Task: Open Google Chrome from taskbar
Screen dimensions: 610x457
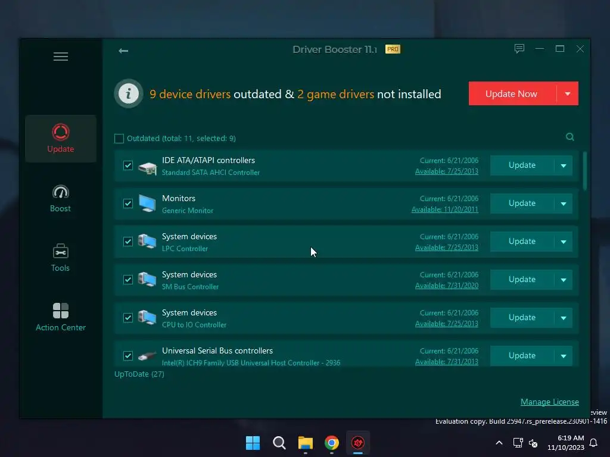Action: click(x=332, y=443)
